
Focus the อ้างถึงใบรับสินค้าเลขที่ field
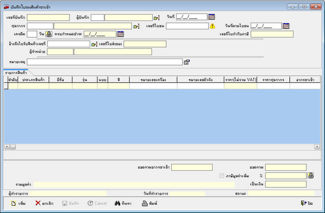pos(68,44)
